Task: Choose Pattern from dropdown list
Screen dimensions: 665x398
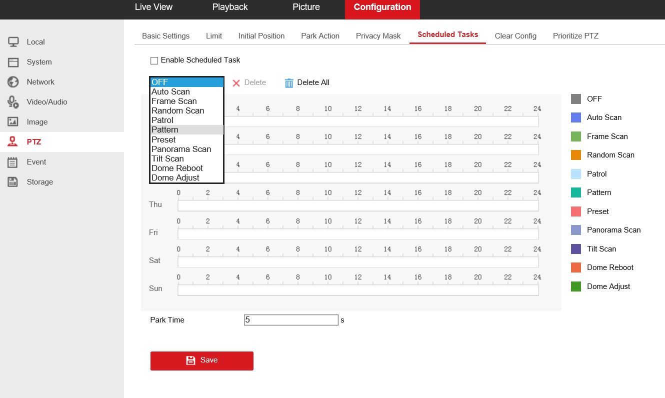Action: tap(186, 129)
